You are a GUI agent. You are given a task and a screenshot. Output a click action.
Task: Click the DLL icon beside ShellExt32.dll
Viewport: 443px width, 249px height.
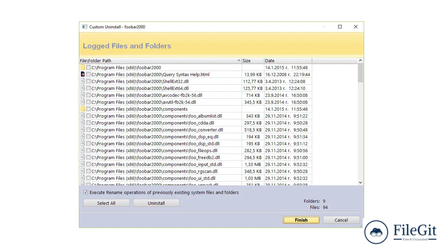83,81
